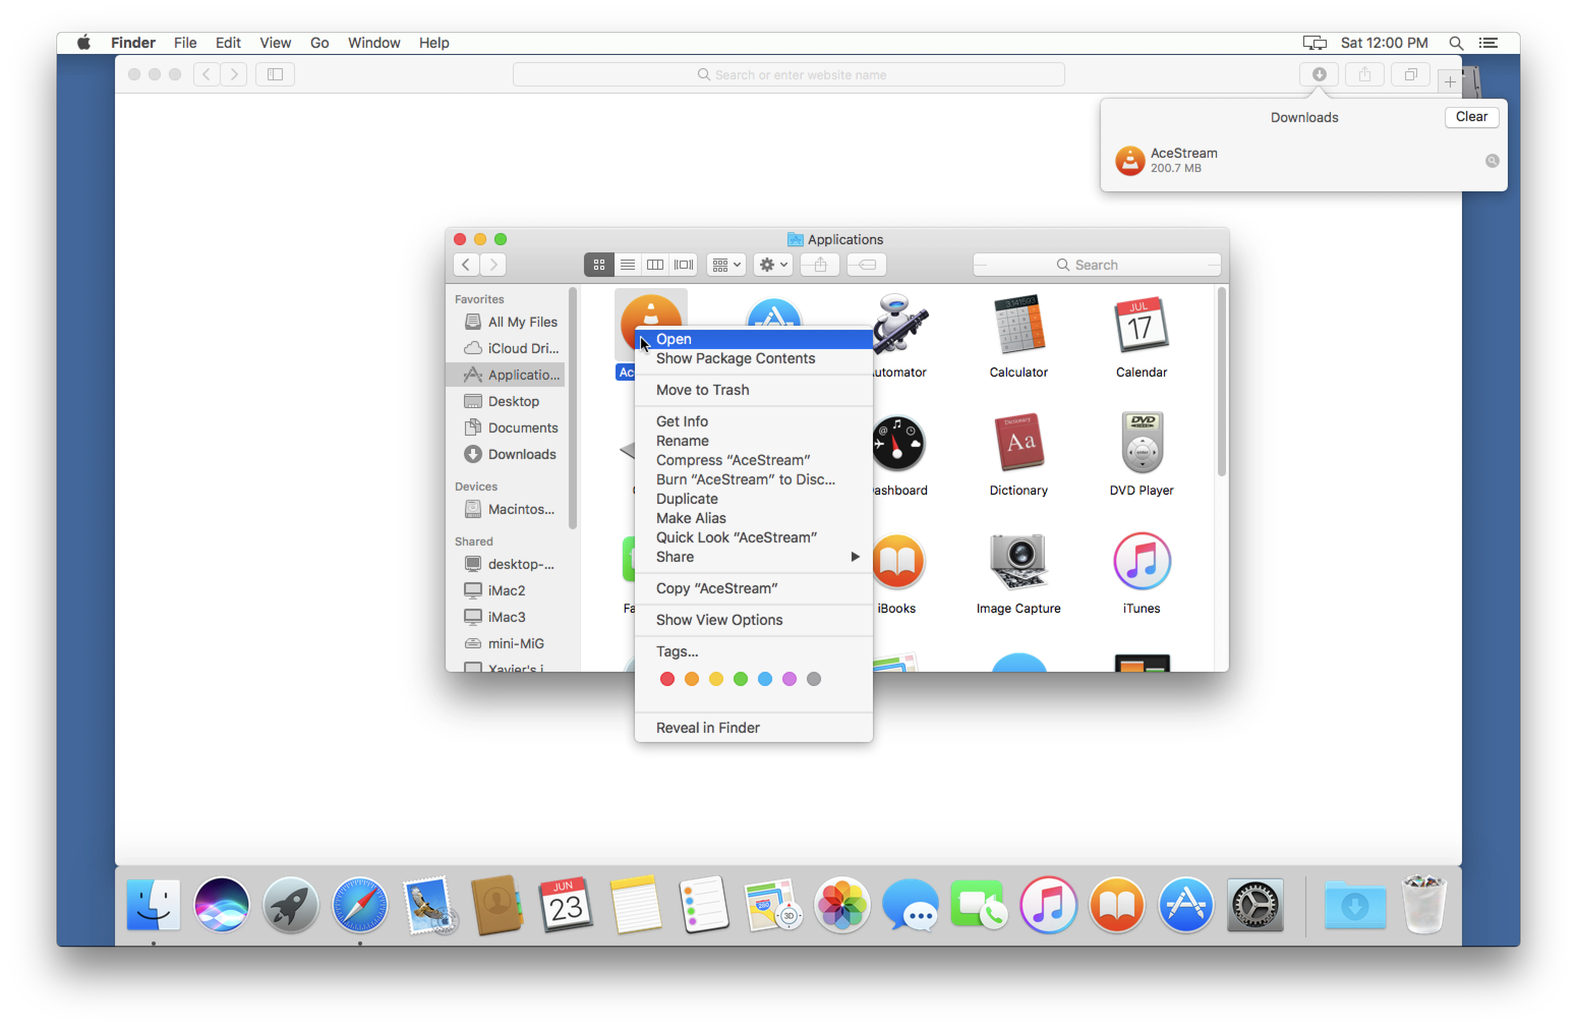This screenshot has height=1028, width=1577.
Task: Switch Finder to Cover Flow view
Action: coord(683,265)
